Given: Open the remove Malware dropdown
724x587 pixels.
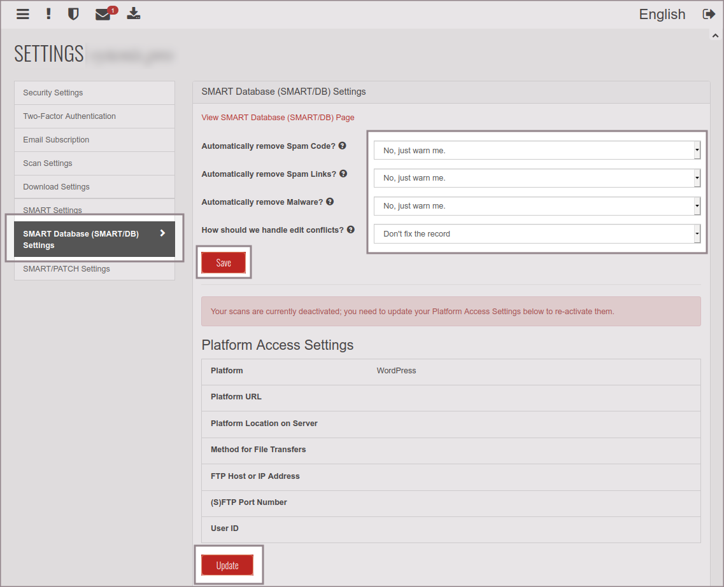Looking at the screenshot, I should click(537, 206).
